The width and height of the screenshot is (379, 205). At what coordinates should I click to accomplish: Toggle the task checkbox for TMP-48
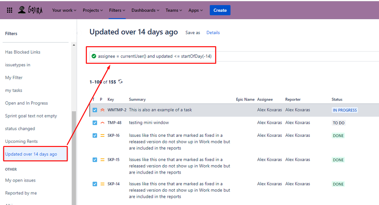point(95,123)
